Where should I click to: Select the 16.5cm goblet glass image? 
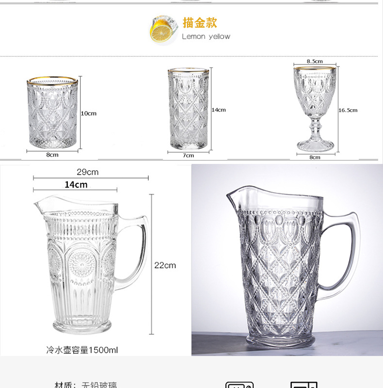click(x=315, y=109)
